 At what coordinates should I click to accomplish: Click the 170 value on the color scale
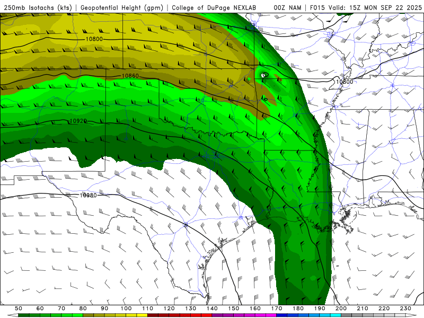coord(277,308)
